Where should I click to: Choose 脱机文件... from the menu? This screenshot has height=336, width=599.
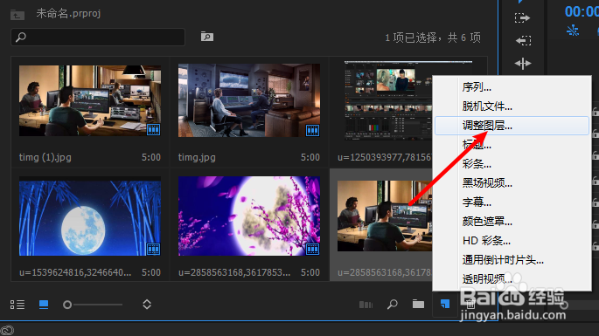click(x=512, y=106)
